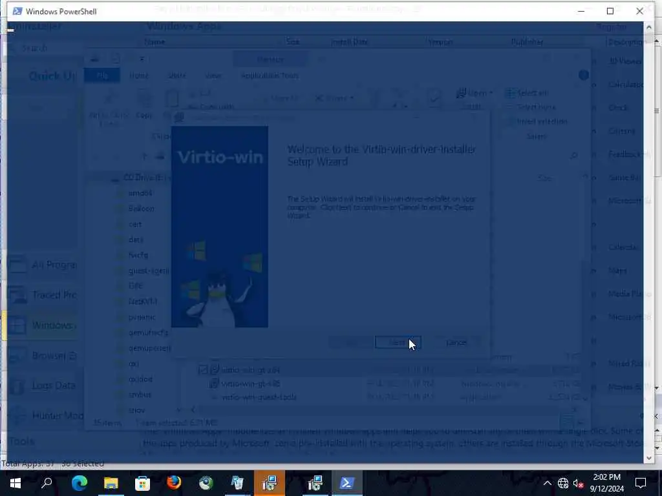
Task: Open the green disc app on taskbar
Action: [x=206, y=483]
